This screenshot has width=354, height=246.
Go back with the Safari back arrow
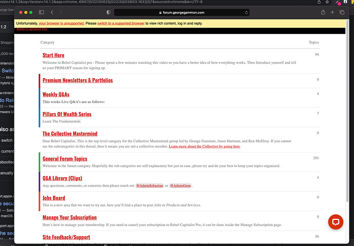point(52,12)
